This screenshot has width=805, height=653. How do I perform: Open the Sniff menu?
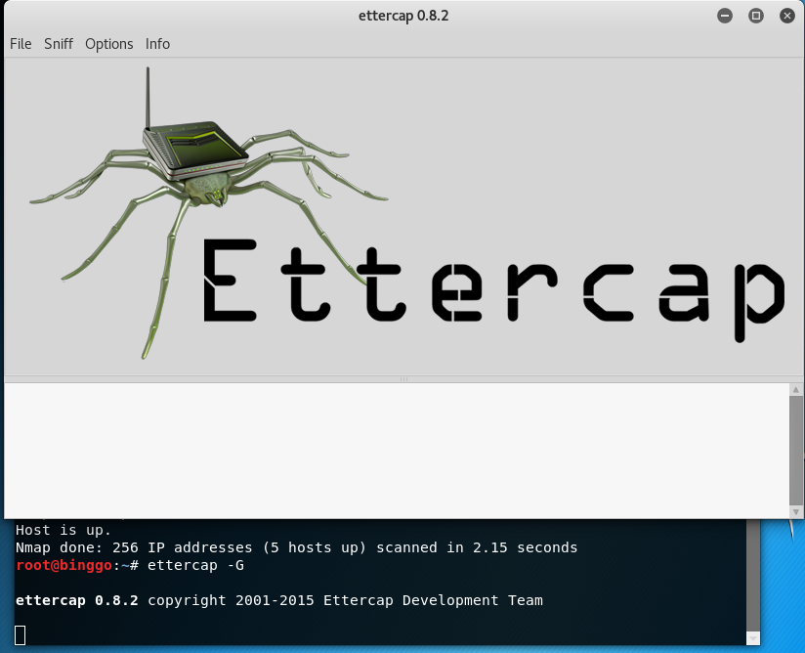[59, 44]
